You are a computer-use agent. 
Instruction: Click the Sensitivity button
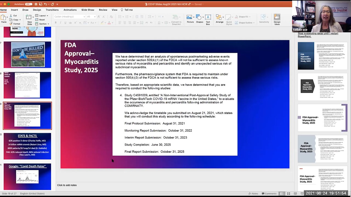tap(264, 19)
